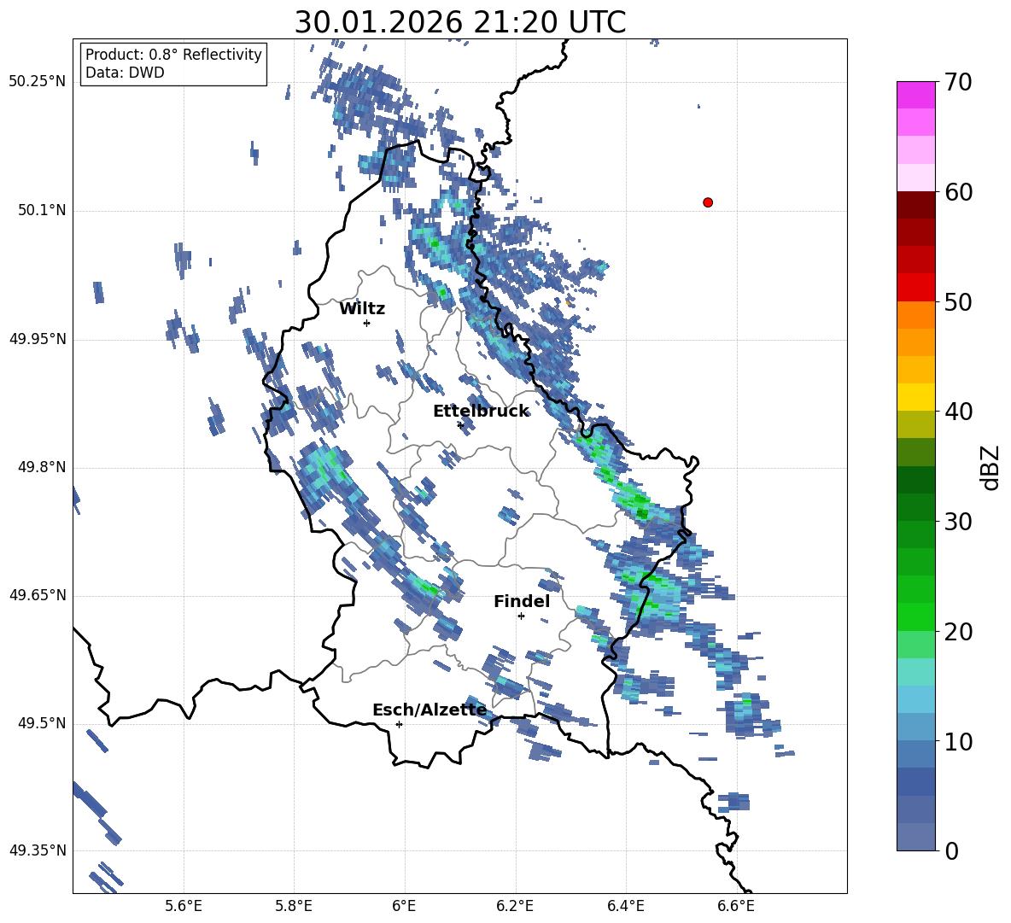Click the Esch/Alzette station label

click(x=430, y=710)
